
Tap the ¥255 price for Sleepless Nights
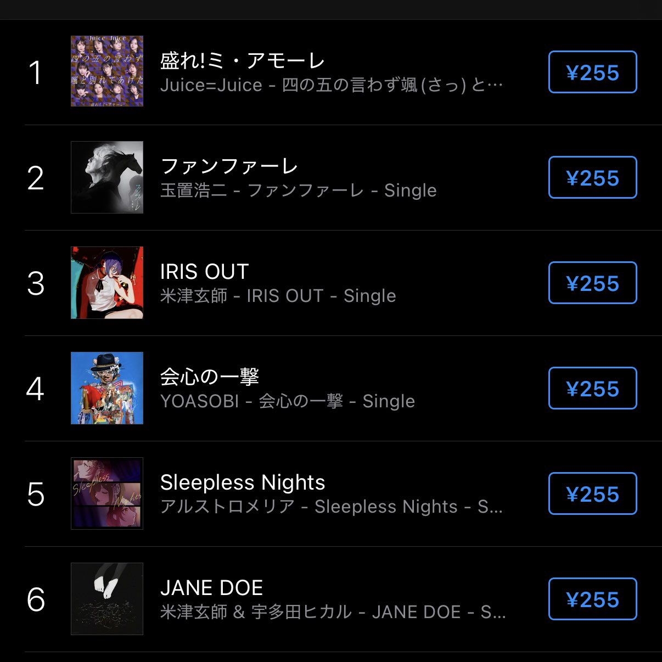pyautogui.click(x=592, y=493)
